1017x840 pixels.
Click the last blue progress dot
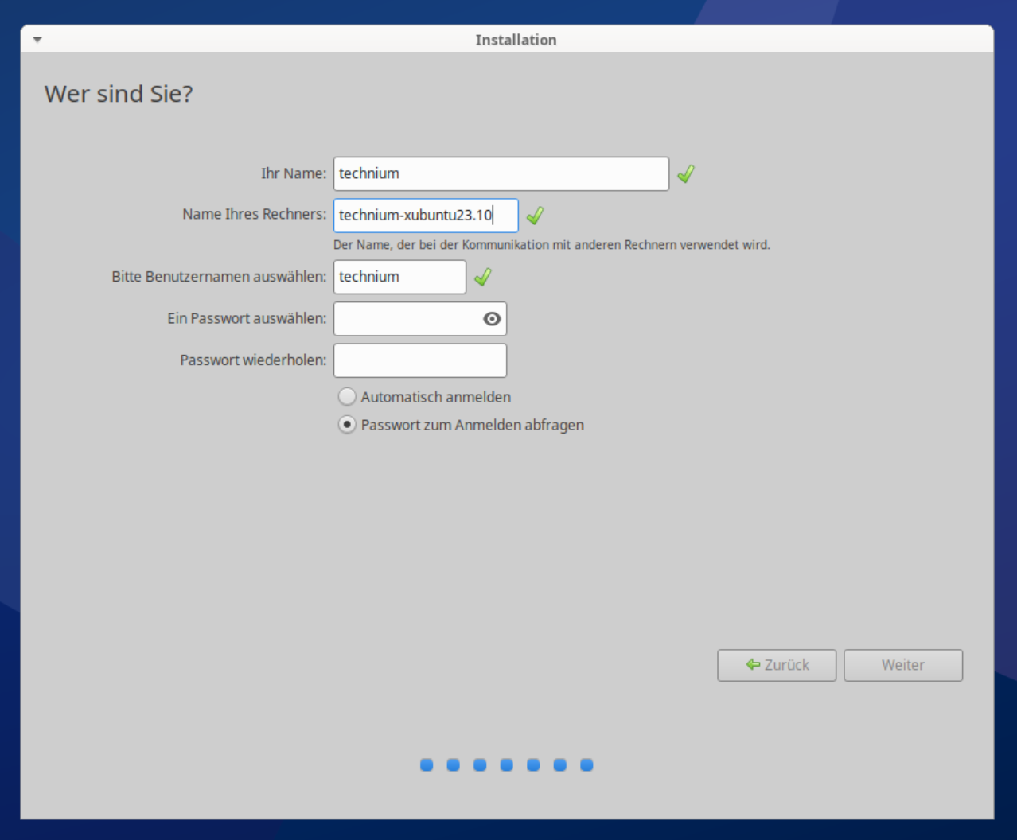(x=586, y=765)
